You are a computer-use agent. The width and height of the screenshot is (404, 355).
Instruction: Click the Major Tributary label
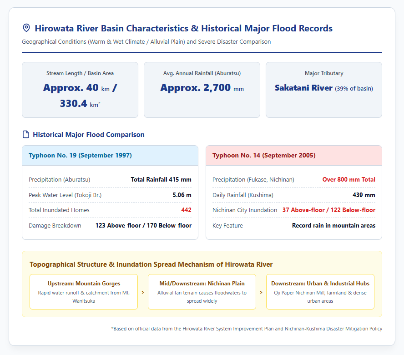324,73
